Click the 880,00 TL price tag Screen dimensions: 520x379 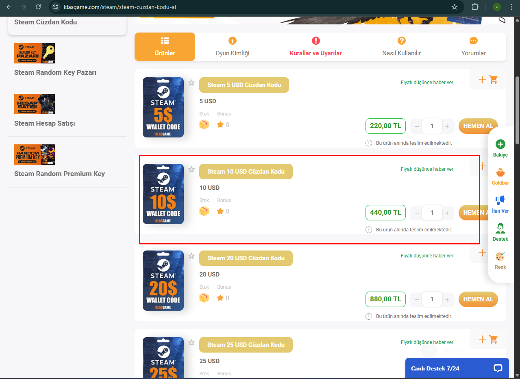coord(385,299)
